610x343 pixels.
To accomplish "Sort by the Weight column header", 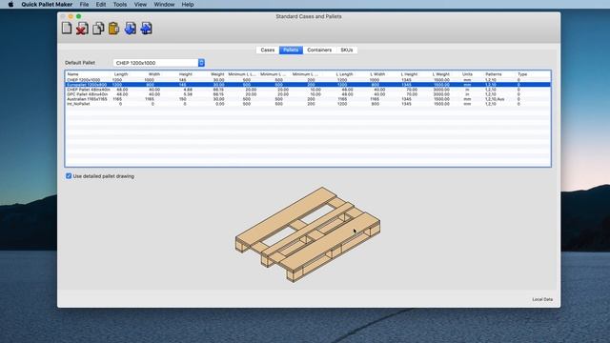I will tap(217, 74).
